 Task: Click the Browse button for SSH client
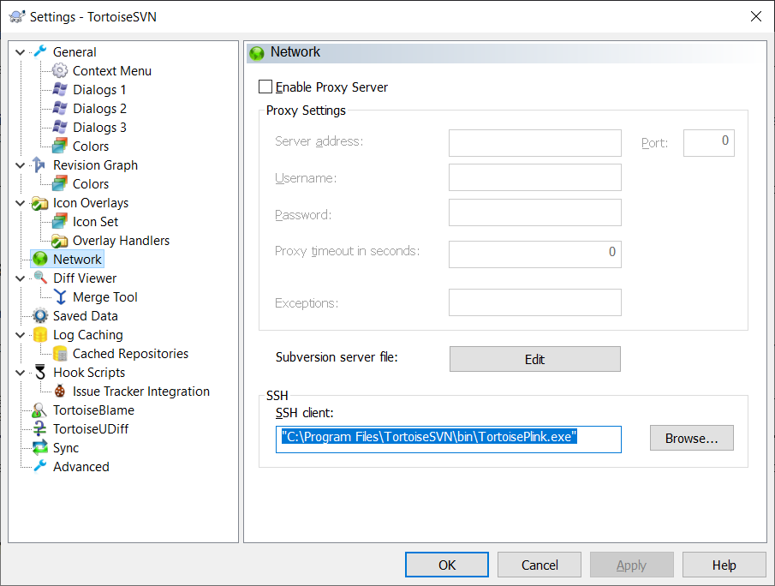[691, 438]
